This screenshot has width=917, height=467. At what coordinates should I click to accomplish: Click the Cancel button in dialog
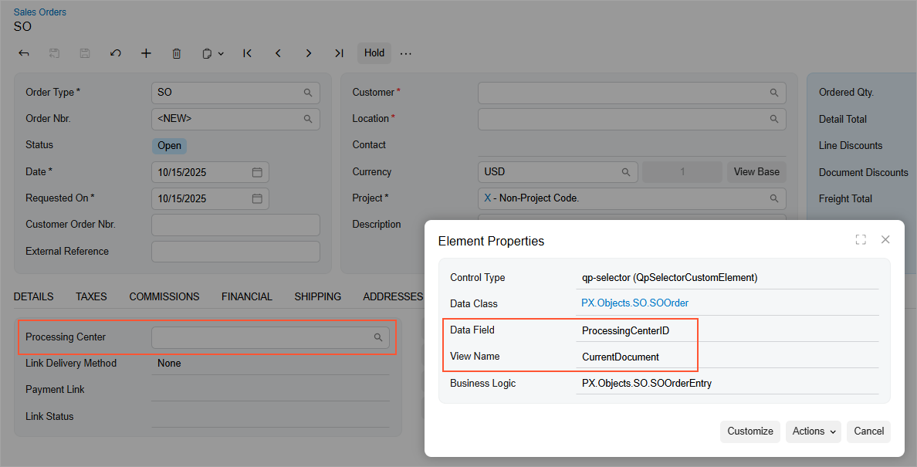point(868,431)
